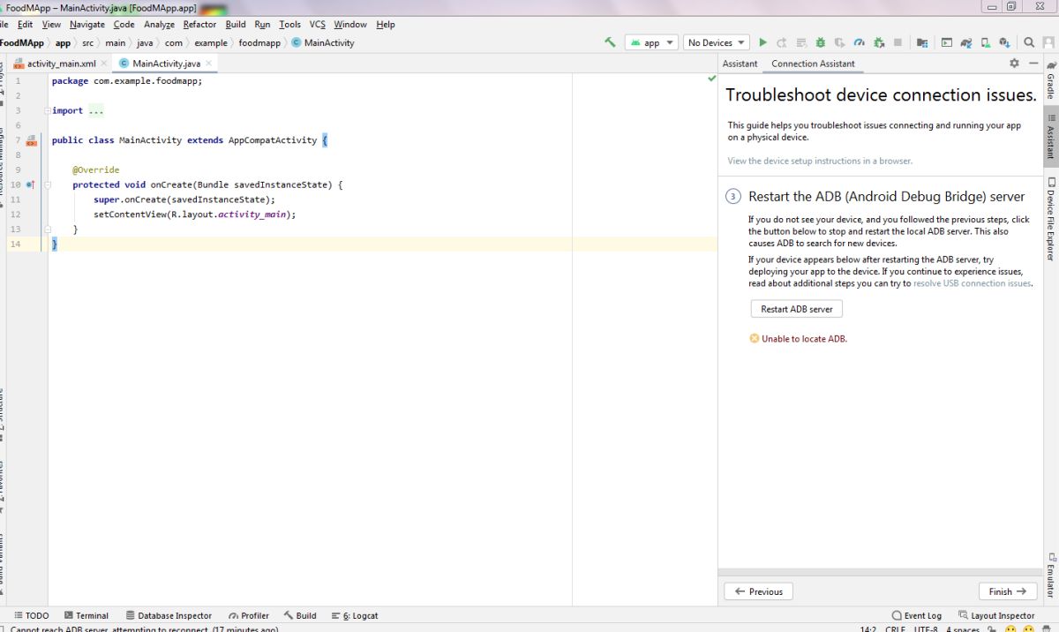Open the VCS menu
Viewport: 1059px width, 632px height.
317,25
